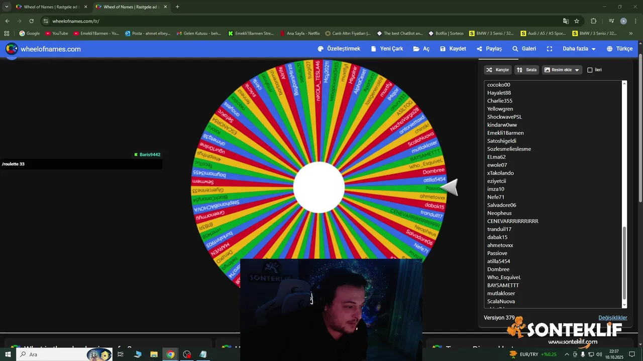Select the entry Emekli1Barmen in the list
Viewport: 643px width, 361px height.
click(505, 133)
